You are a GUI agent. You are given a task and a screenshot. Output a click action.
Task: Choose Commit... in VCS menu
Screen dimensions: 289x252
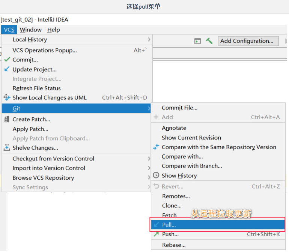[77, 60]
